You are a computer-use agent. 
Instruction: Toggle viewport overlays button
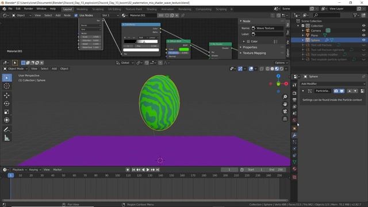(x=251, y=69)
